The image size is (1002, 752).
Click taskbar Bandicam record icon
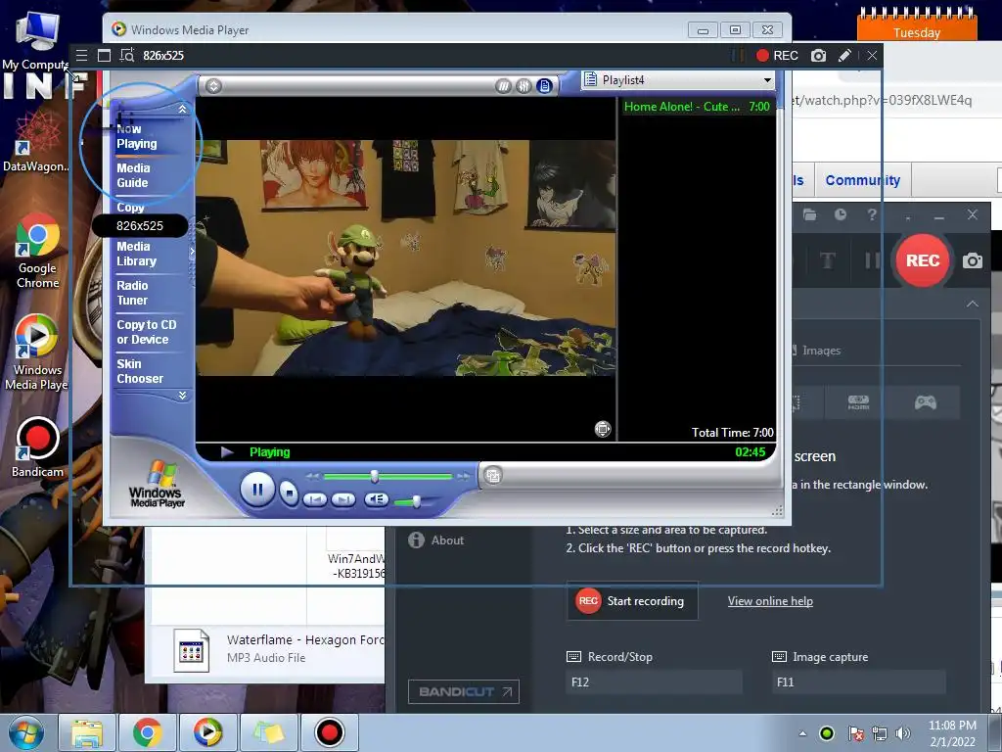(x=330, y=732)
